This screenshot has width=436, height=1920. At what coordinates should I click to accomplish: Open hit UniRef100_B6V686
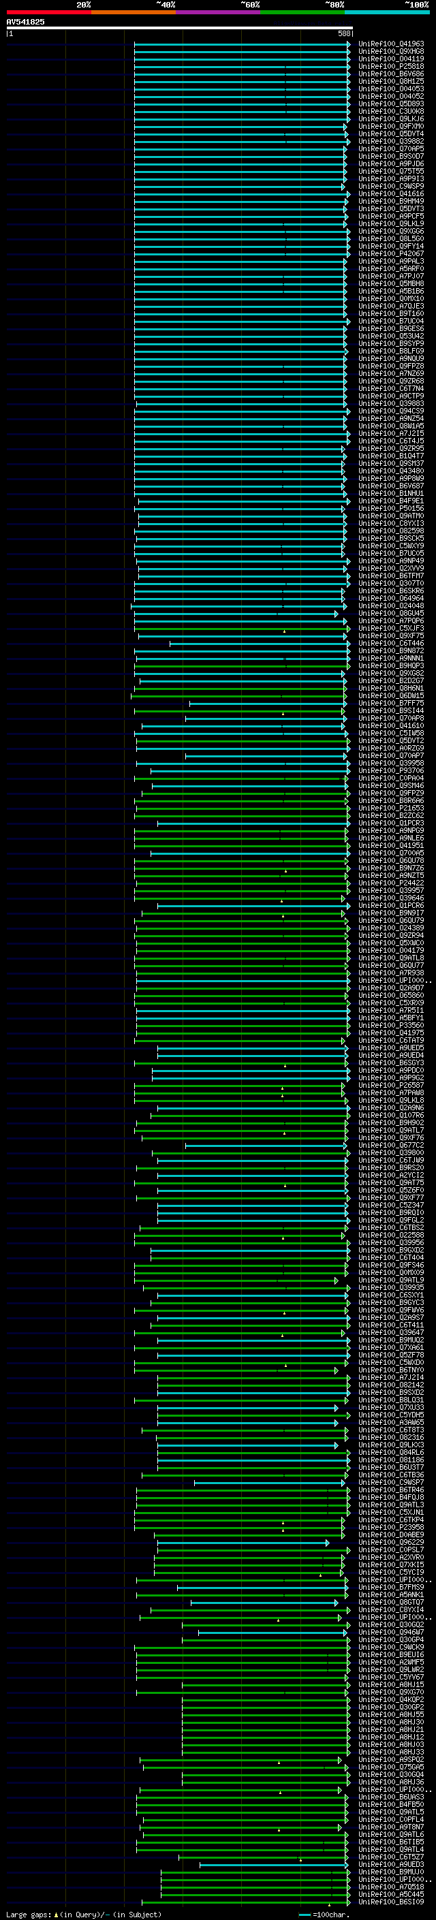coord(390,74)
